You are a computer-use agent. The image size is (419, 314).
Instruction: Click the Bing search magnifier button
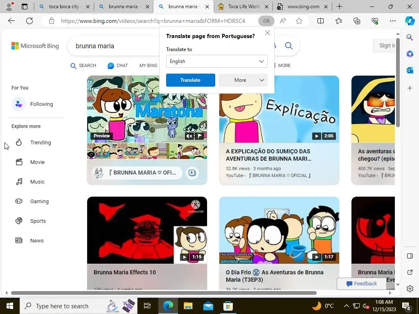coord(288,46)
